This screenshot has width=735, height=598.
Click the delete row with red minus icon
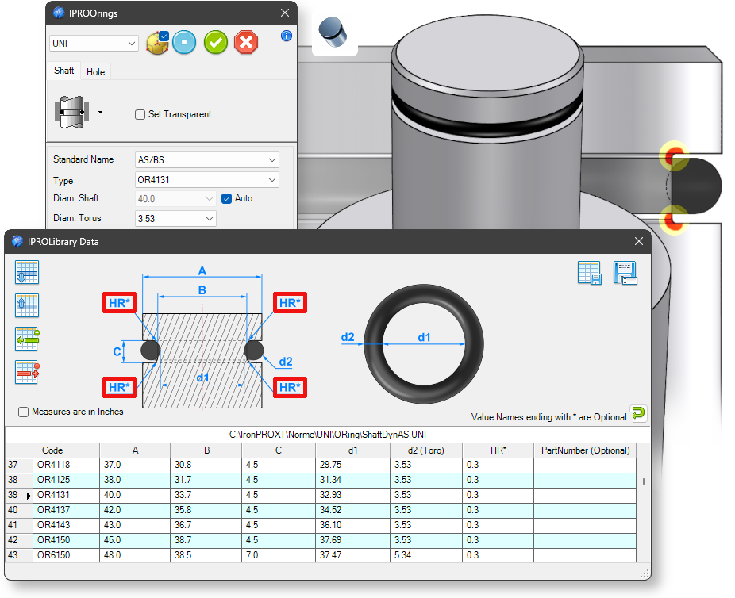[27, 372]
